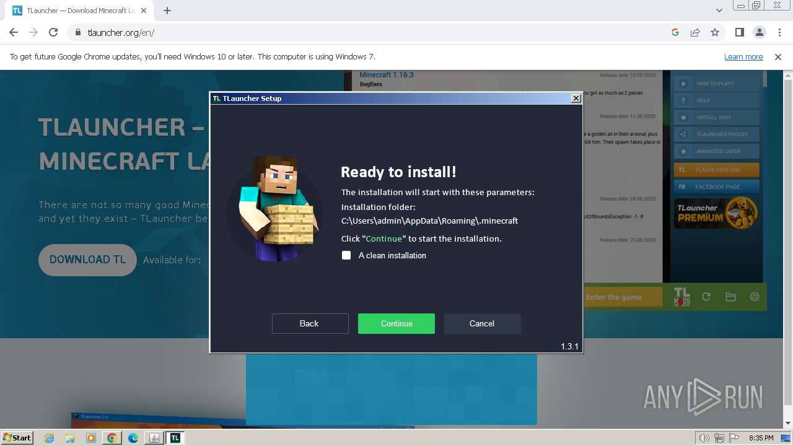Open Chrome side panel
The width and height of the screenshot is (793, 446).
tap(739, 32)
